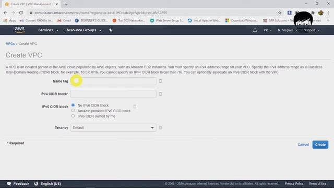Open Privacy Policy link
This screenshot has width=334, height=188.
pyautogui.click(x=294, y=183)
